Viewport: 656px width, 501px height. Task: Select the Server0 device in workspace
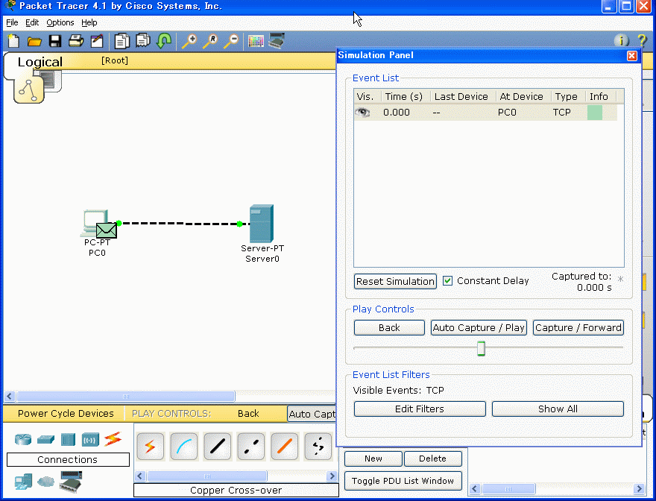(262, 224)
